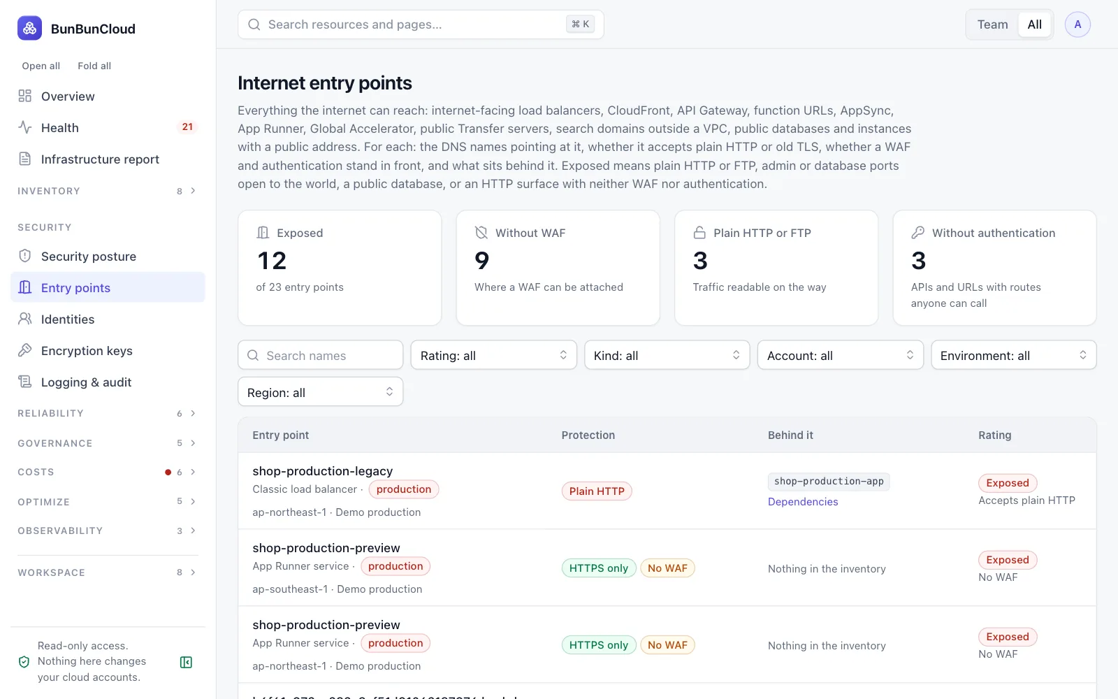Click the Without authentication key icon
The height and width of the screenshot is (699, 1118).
(918, 233)
